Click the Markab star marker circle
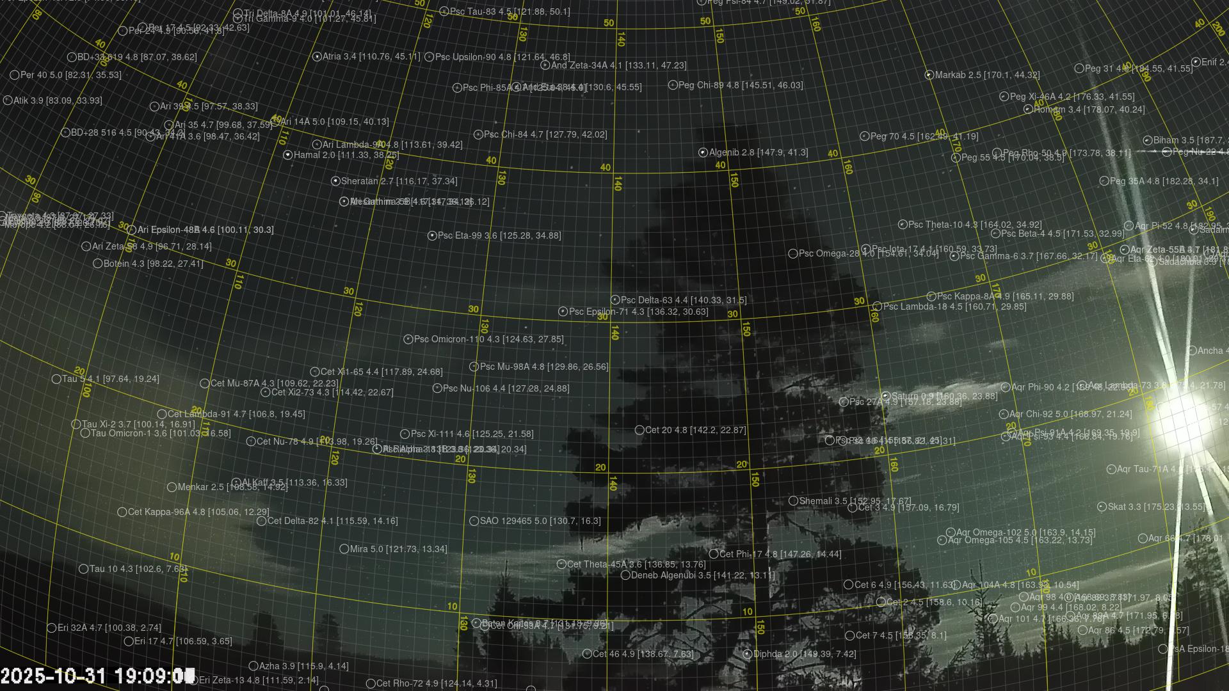1229x691 pixels. pos(929,75)
